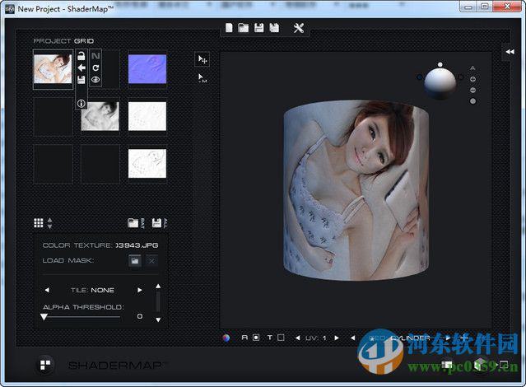Click the PROJECT GRID heading

[x=63, y=41]
